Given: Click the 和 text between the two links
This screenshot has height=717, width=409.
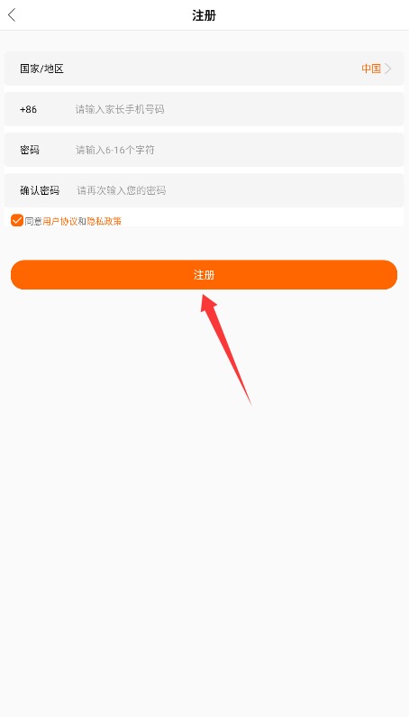Looking at the screenshot, I should click(82, 221).
